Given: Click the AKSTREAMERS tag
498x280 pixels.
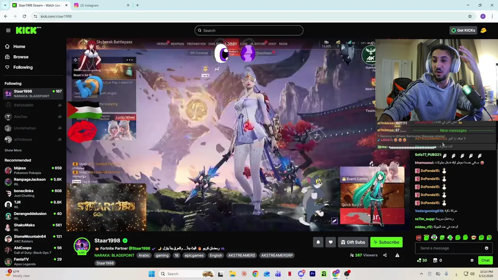Looking at the screenshot, I should tap(242, 255).
